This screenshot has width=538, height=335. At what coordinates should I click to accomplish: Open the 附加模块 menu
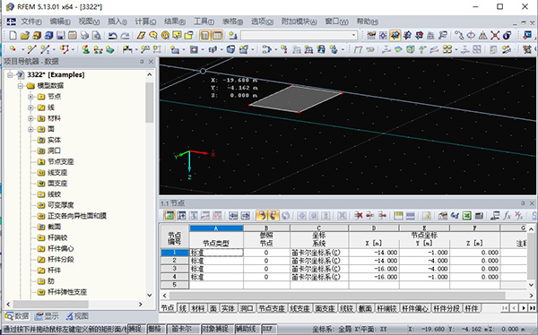point(299,21)
